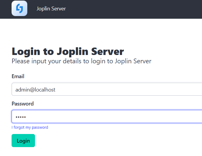Open the 'I forgot my password' link
The height and width of the screenshot is (156, 202).
tap(30, 127)
